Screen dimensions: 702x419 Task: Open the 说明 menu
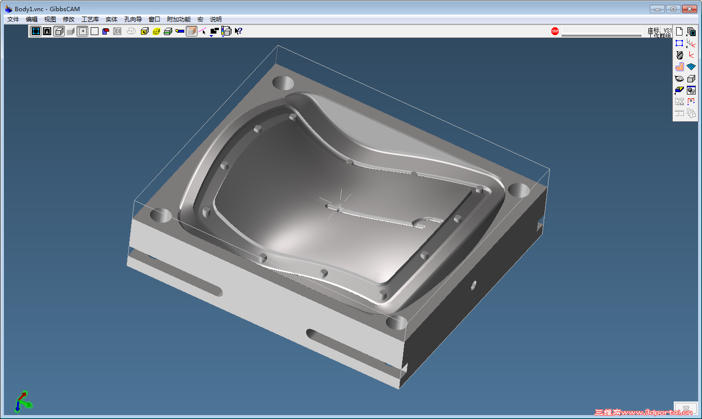pyautogui.click(x=216, y=19)
